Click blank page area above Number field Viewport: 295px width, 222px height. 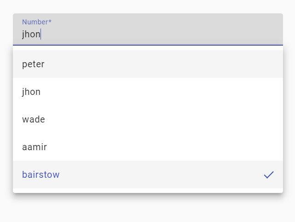click(147, 6)
